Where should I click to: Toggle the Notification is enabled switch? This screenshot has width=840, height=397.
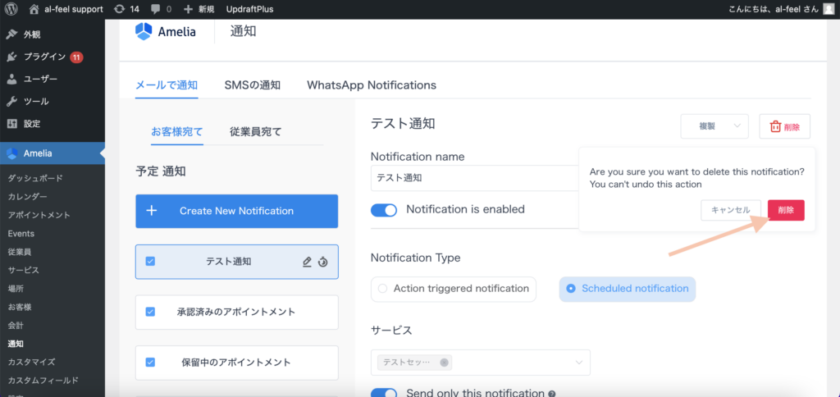(x=384, y=209)
